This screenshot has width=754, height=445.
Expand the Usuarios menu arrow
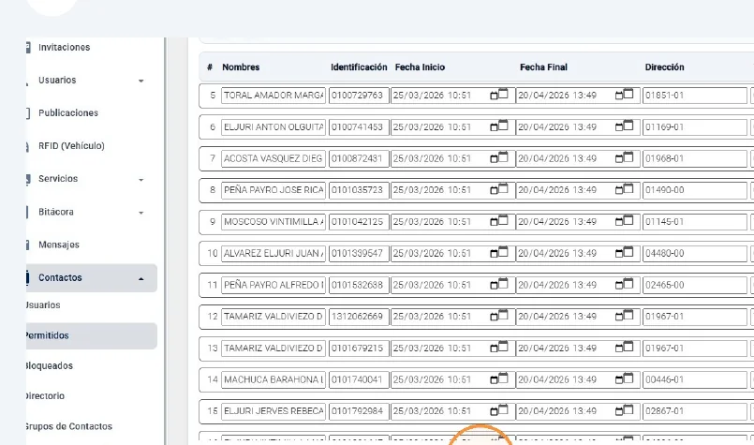[x=140, y=81]
